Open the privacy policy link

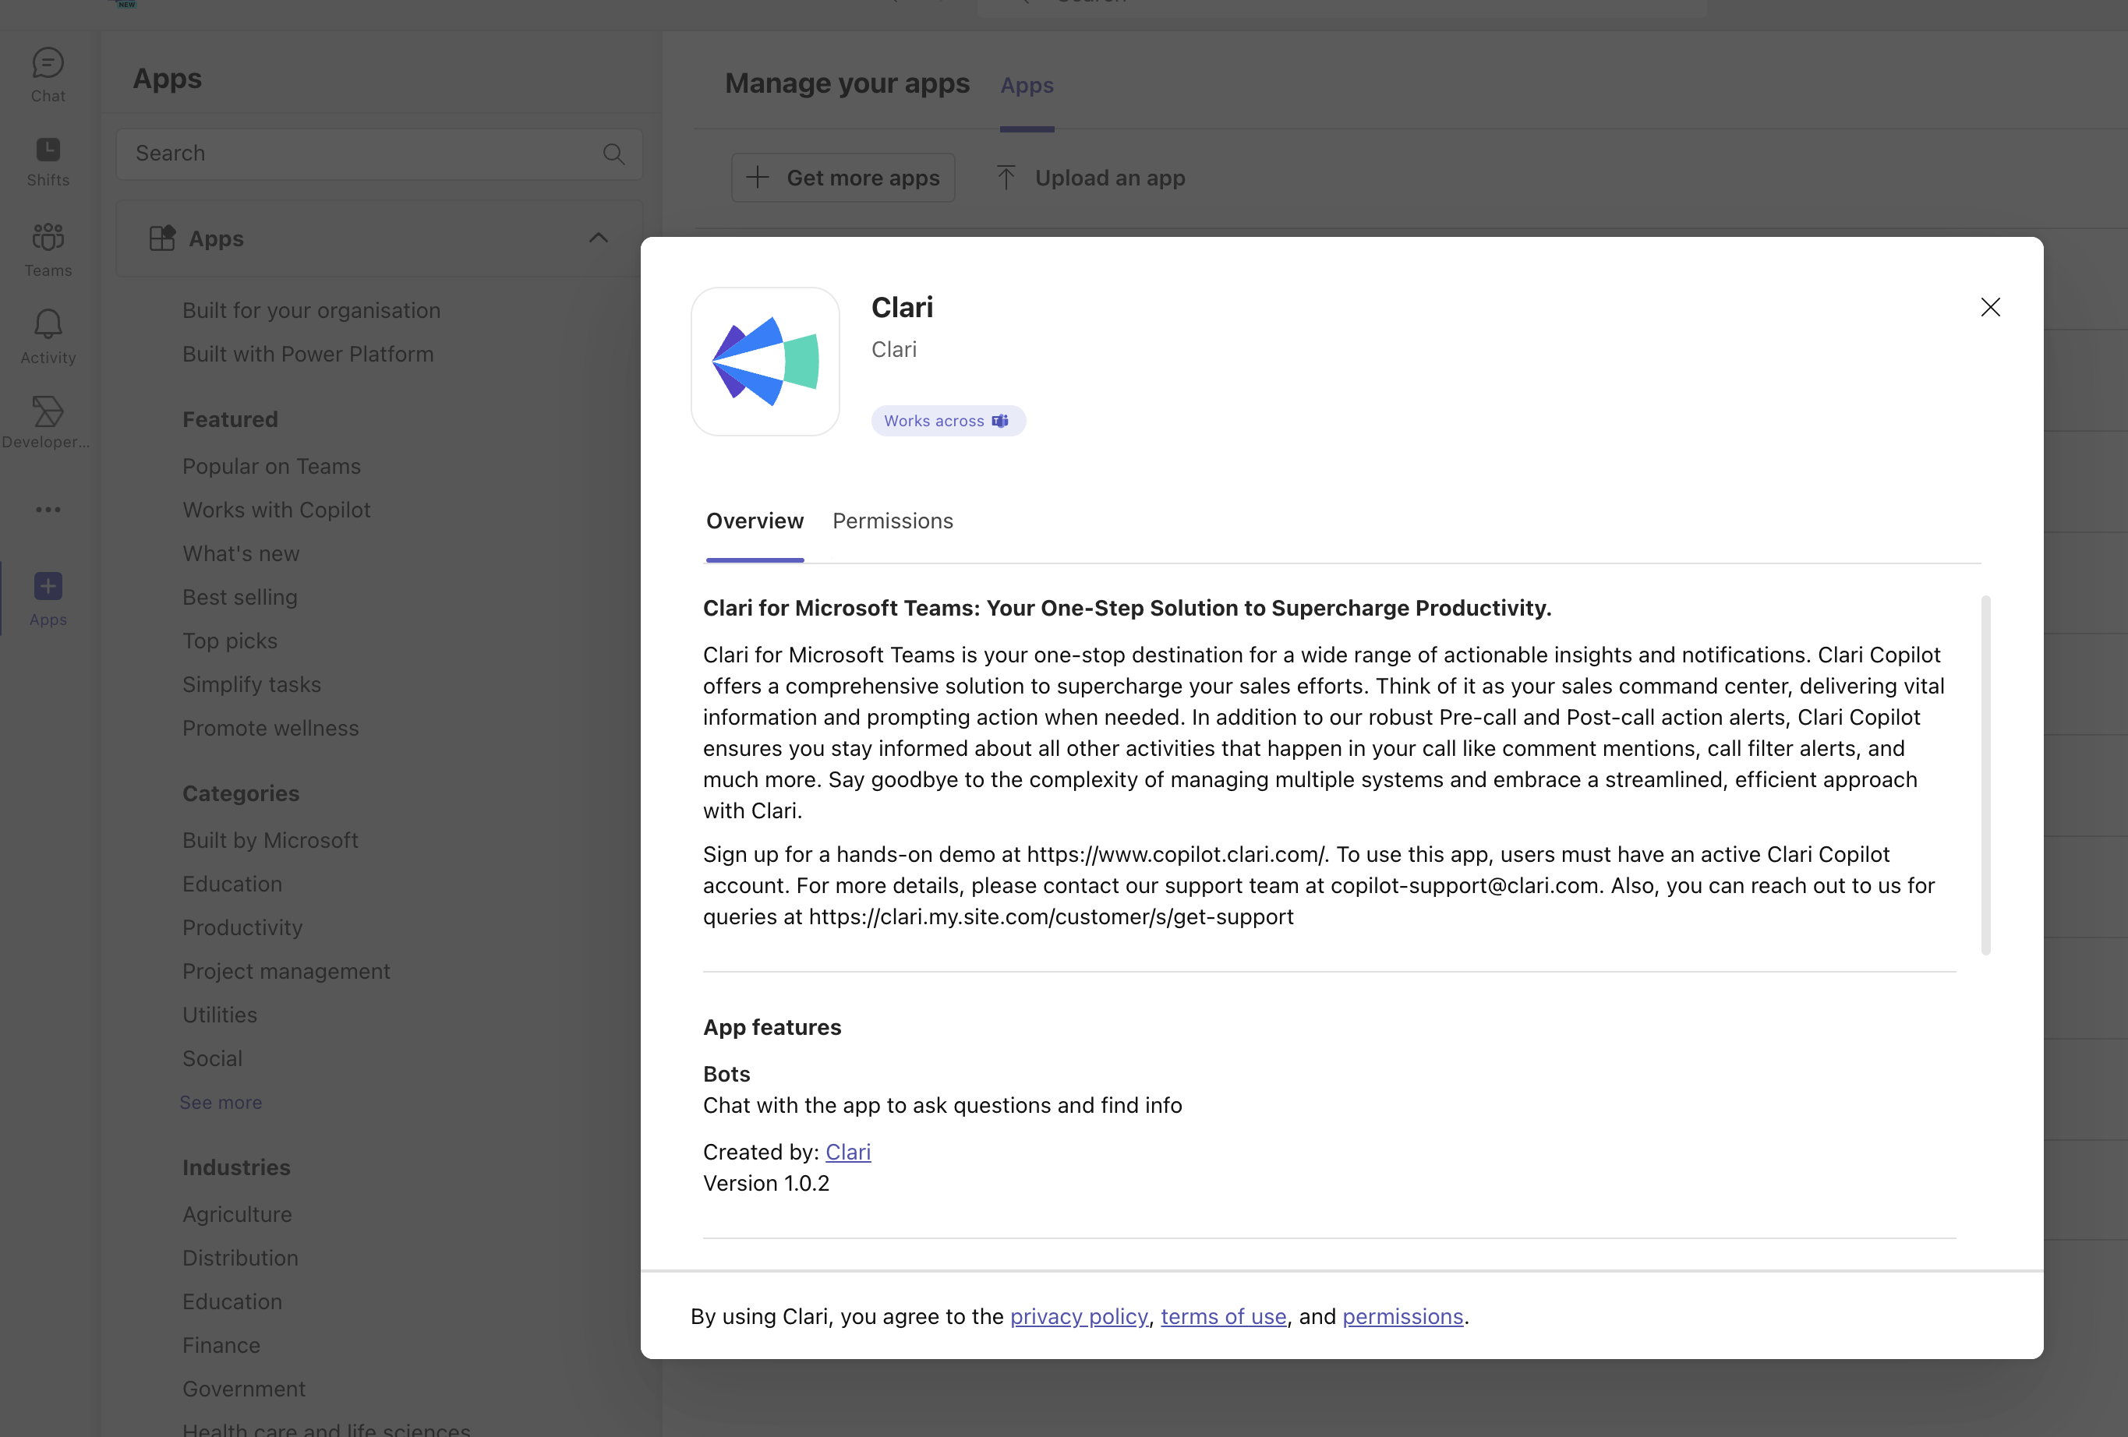1079,1316
